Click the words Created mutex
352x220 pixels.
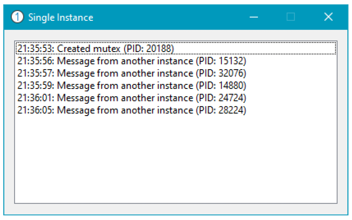point(89,49)
